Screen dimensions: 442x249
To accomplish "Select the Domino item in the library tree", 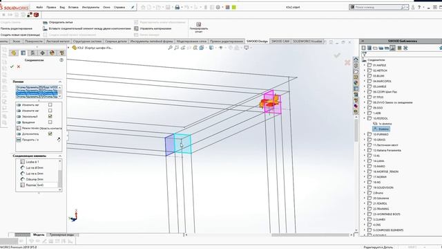I will pyautogui.click(x=381, y=129).
